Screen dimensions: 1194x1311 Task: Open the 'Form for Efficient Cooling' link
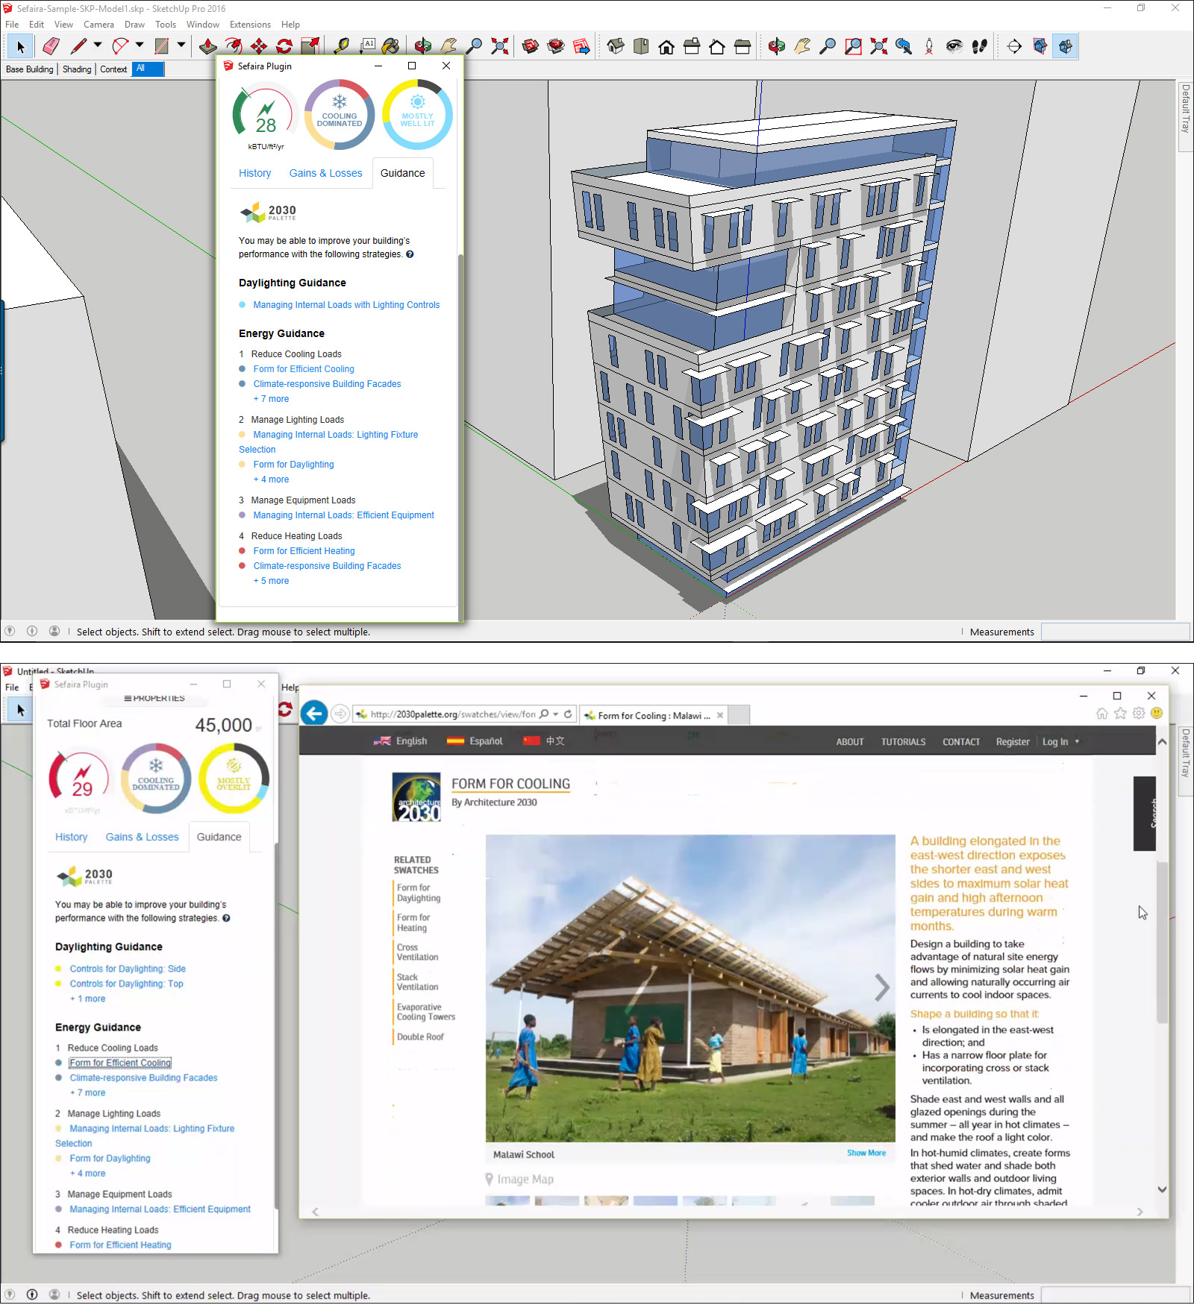pos(304,368)
